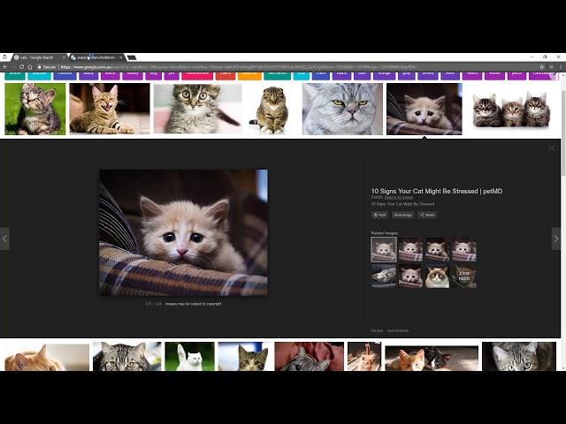Show the previous image with left chevron

pyautogui.click(x=4, y=238)
